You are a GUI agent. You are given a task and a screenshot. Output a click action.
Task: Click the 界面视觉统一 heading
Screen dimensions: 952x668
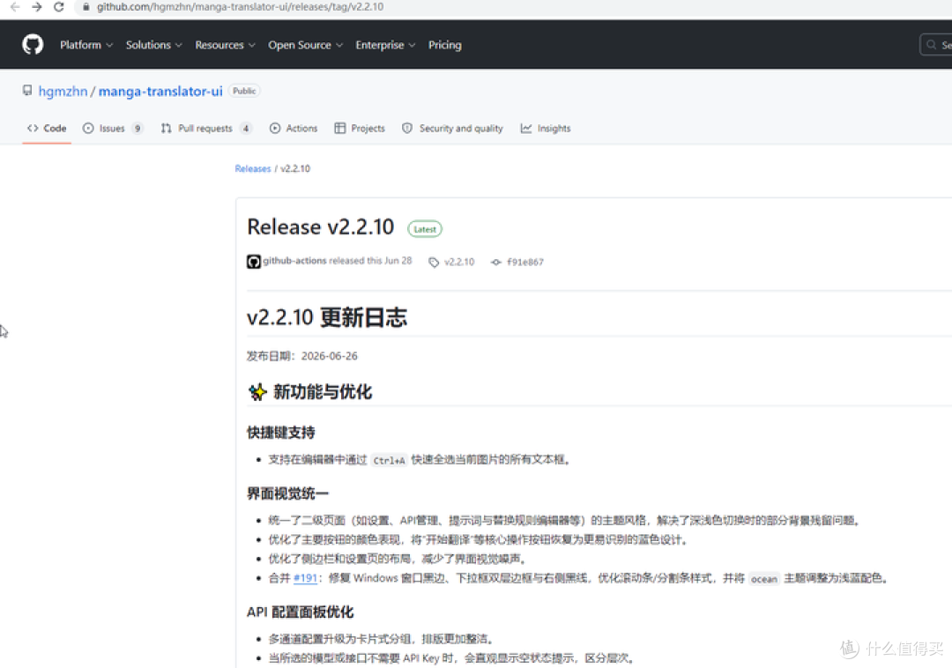287,494
